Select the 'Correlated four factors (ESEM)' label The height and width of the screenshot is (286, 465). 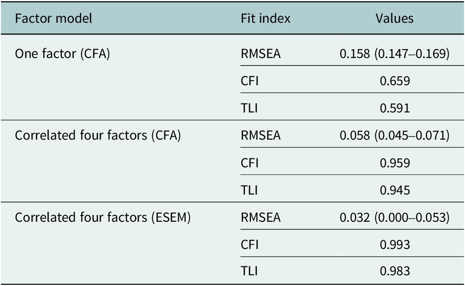pyautogui.click(x=103, y=217)
